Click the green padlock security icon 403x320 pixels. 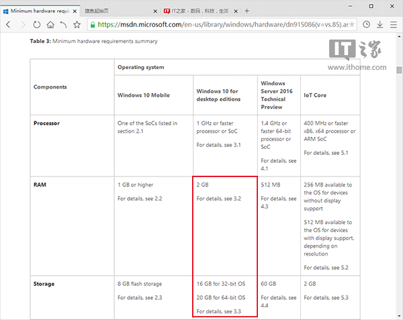coord(93,25)
